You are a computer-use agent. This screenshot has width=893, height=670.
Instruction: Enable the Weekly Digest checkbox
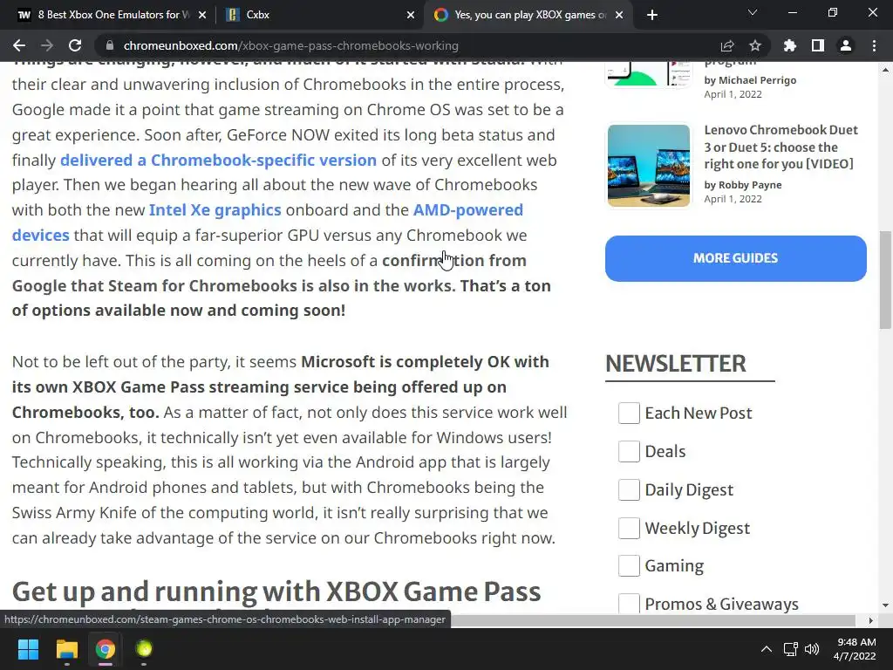(629, 528)
